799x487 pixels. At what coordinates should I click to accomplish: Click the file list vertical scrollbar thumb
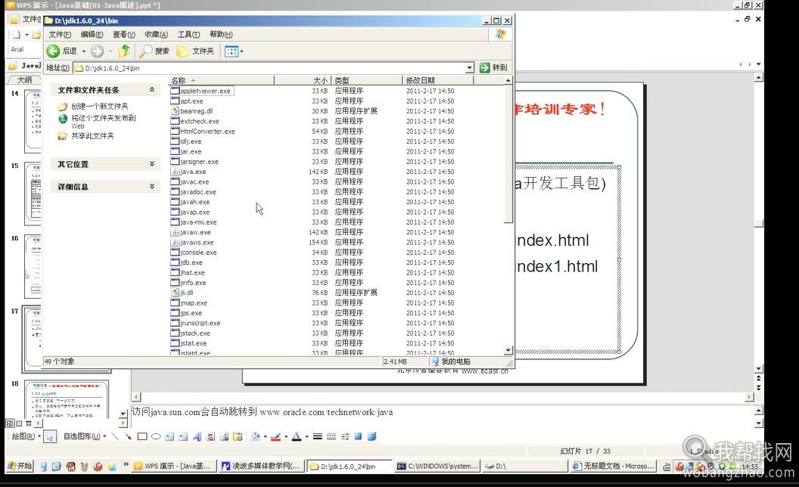(x=508, y=154)
